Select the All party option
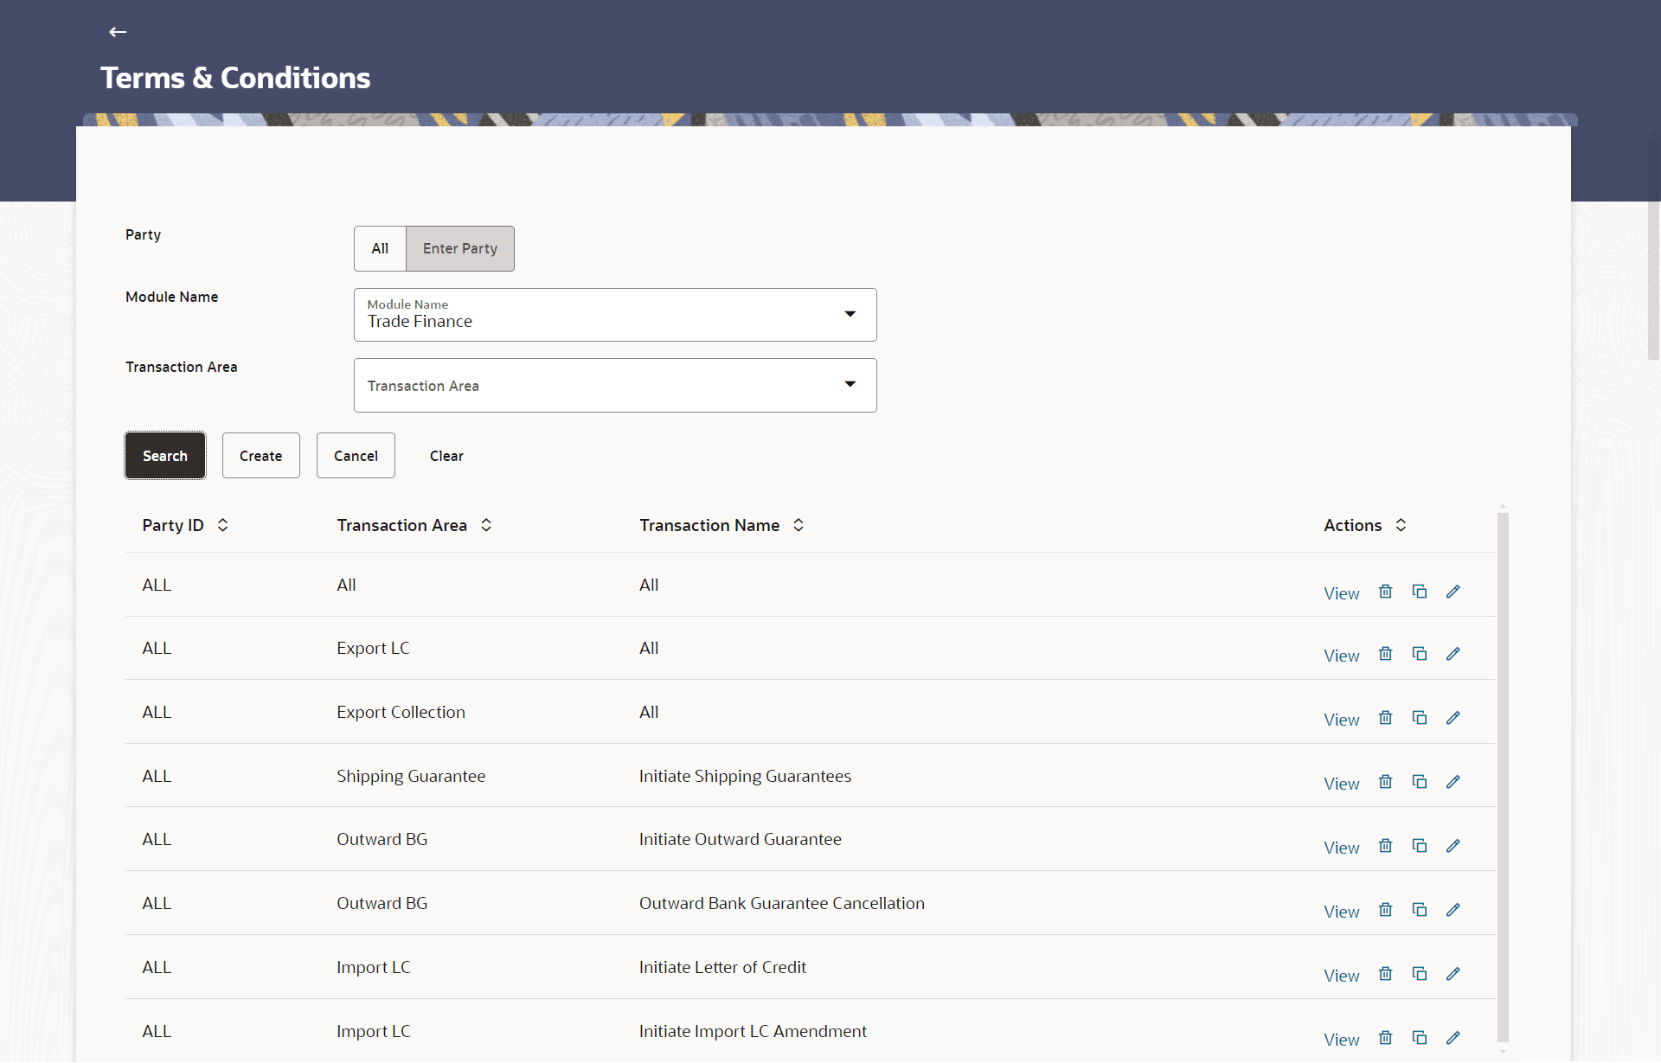Screen dimensions: 1661x1063 379,248
